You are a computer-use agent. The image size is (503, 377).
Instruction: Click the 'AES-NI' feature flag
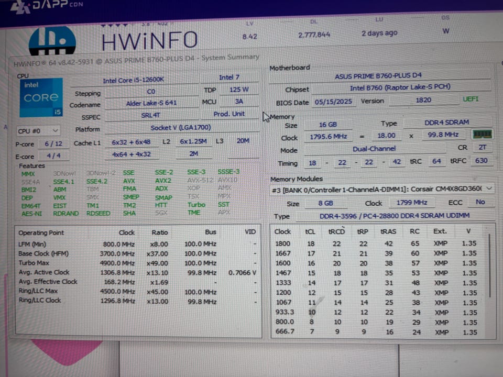(31, 214)
